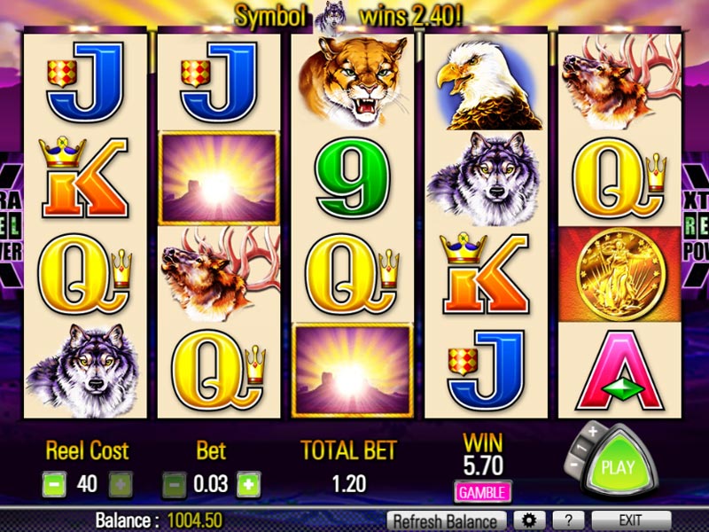Click the plus on the dial beside PLAY
The width and height of the screenshot is (709, 532).
pos(592,431)
